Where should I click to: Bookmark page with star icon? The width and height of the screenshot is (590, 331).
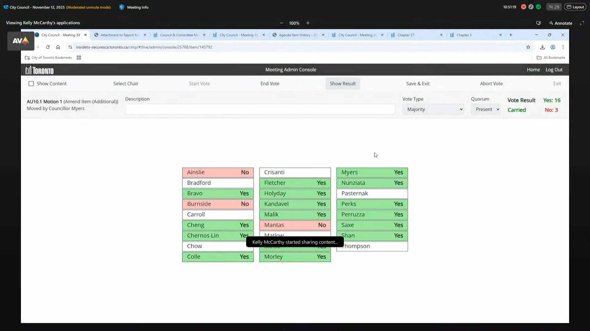coord(528,47)
